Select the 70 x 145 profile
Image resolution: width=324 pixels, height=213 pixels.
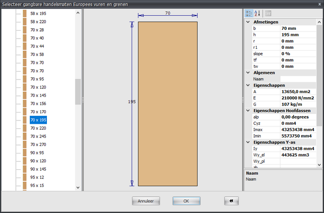[38, 95]
